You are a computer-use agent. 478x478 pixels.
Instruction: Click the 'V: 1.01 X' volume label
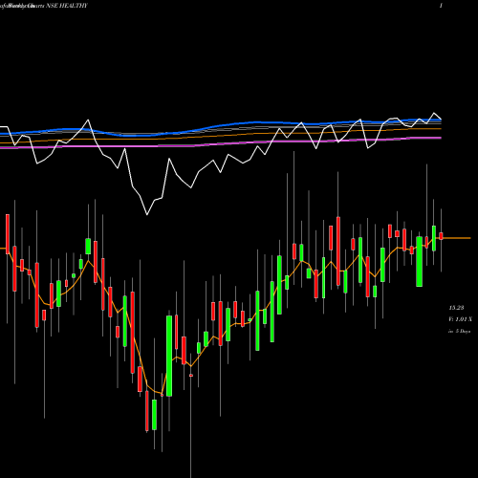click(x=461, y=319)
